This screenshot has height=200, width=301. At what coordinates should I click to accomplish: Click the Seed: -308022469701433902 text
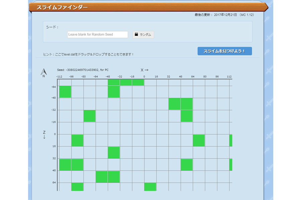point(83,70)
